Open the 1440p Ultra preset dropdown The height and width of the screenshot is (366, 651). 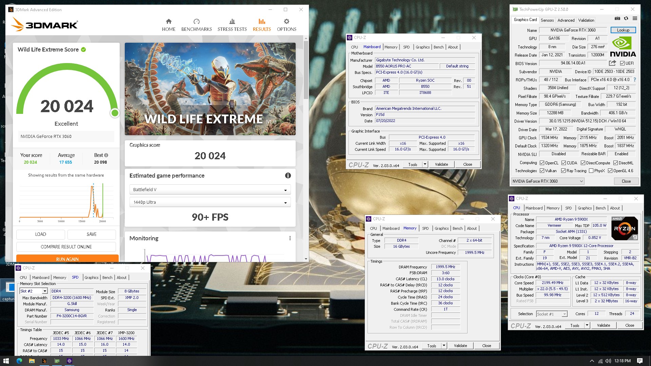(x=210, y=202)
